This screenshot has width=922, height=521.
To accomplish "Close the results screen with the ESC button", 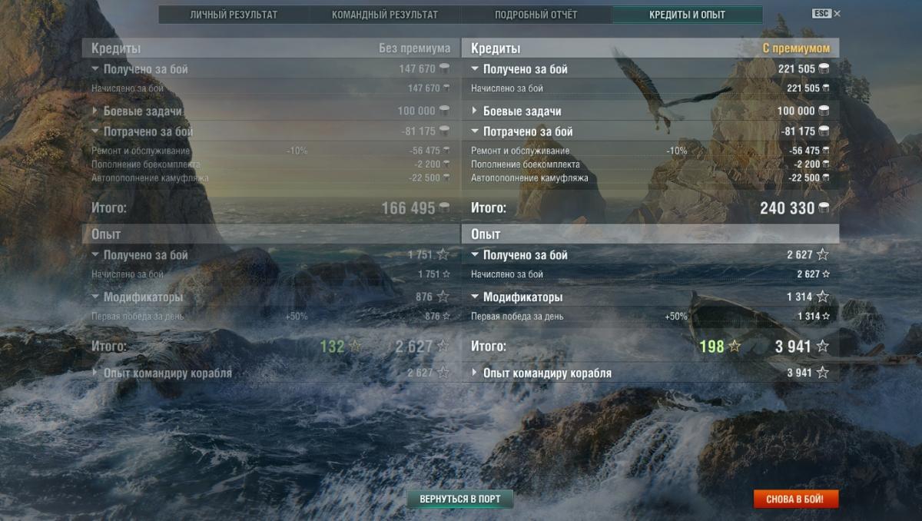I will [x=826, y=14].
